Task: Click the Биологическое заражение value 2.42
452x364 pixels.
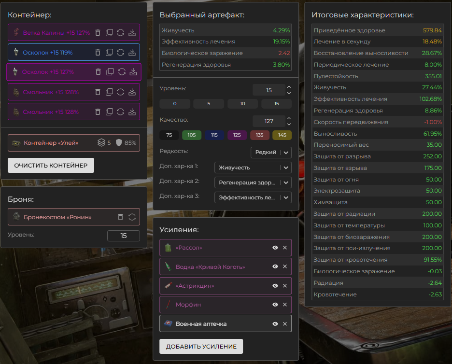Action: [284, 53]
